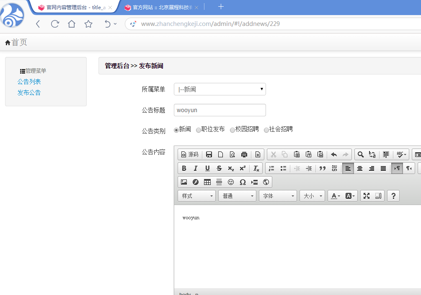Insert a bulleted list

click(x=283, y=168)
